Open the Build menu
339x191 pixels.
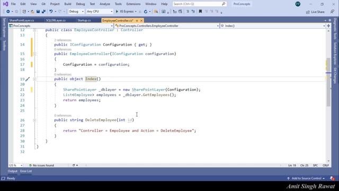[x=68, y=4]
